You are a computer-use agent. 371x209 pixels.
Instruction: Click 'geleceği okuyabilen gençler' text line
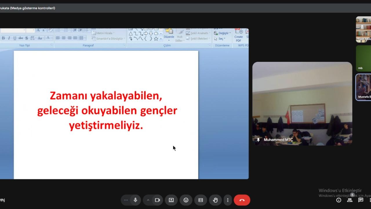(x=107, y=111)
